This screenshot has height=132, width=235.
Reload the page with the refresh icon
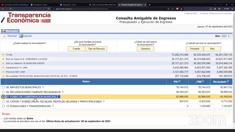11,9
